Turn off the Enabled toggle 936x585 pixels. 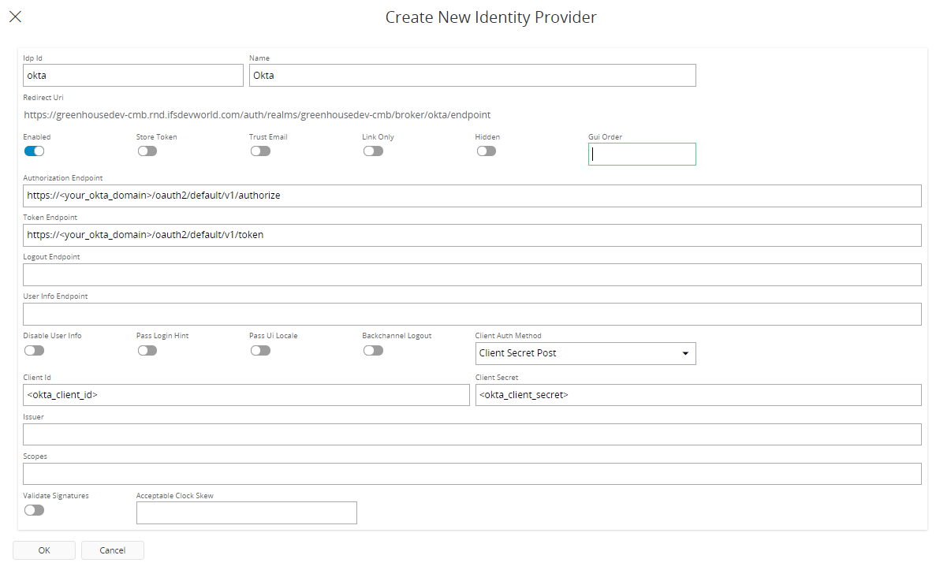click(34, 151)
